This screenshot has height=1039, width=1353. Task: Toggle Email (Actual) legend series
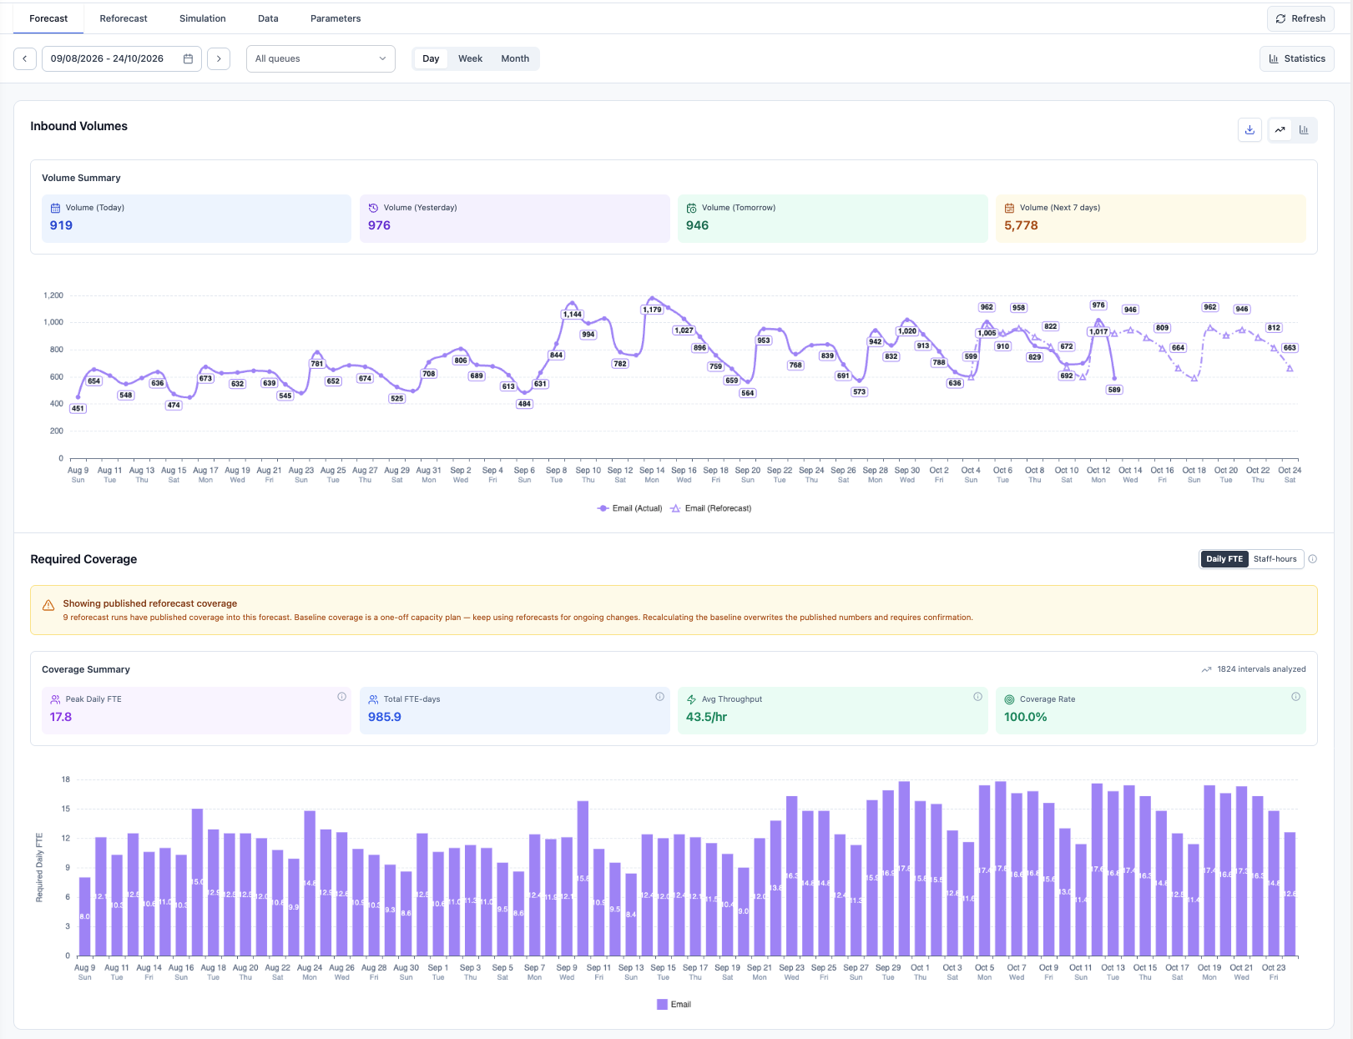pyautogui.click(x=630, y=508)
